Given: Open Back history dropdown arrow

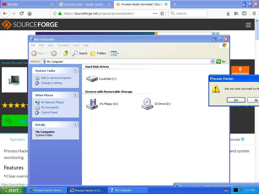Looking at the screenshot, I should 47,53.
